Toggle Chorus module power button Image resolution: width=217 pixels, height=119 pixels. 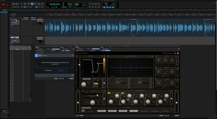pyautogui.click(x=178, y=56)
